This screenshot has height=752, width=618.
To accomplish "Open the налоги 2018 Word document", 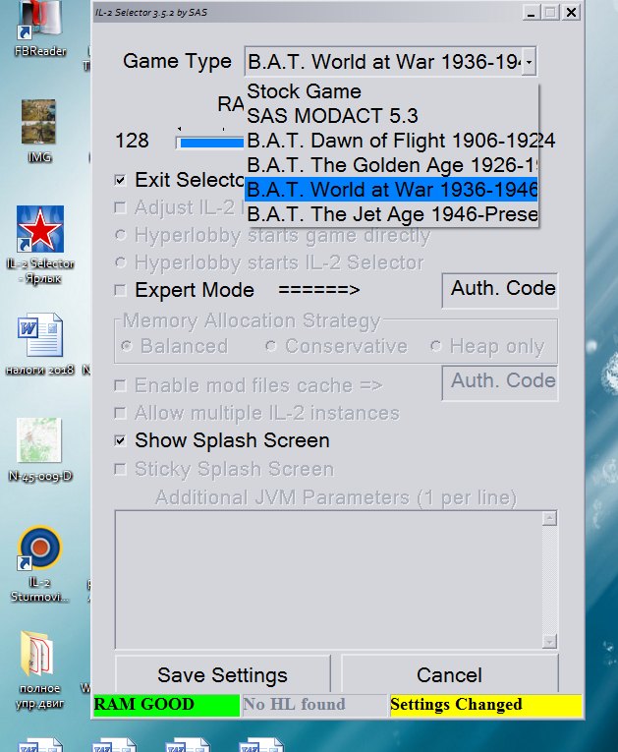I will 40,344.
